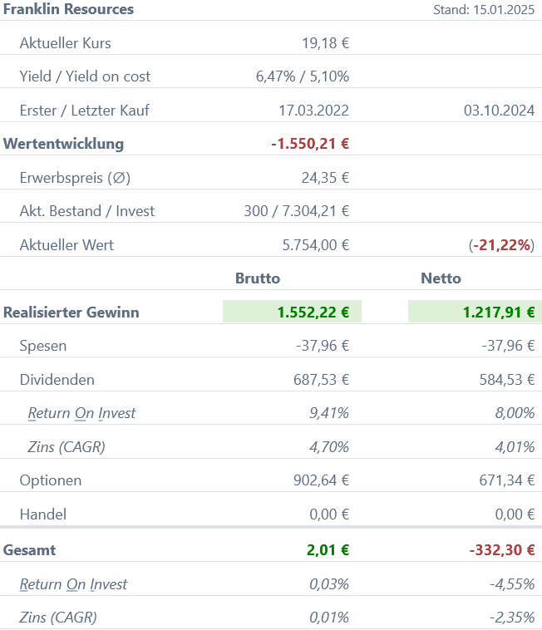This screenshot has height=630, width=542.
Task: Select the Wertentwicklung heading
Action: pyautogui.click(x=63, y=144)
